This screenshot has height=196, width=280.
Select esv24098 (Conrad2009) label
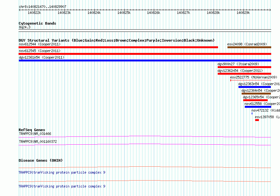247,44
